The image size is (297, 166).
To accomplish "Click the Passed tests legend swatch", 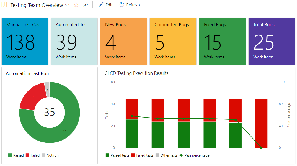I will (107, 155).
